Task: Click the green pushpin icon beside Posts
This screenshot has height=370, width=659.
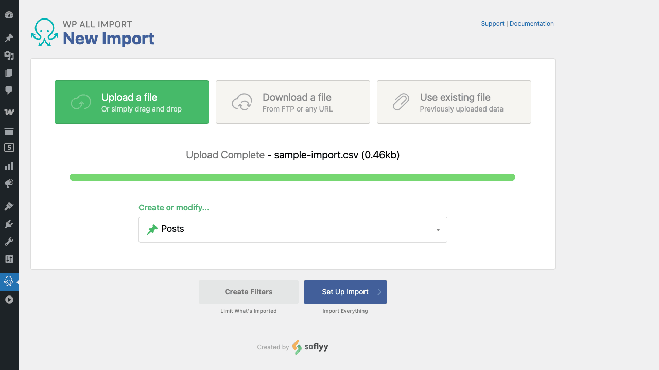Action: 152,229
